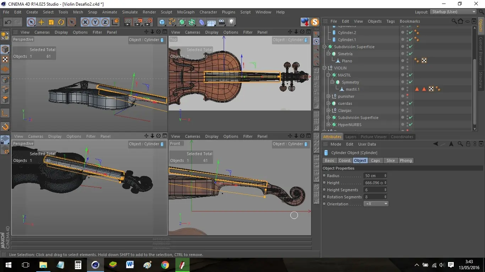Switch to the Coord. tab
Screen dimensions: 485x272
tap(344, 160)
